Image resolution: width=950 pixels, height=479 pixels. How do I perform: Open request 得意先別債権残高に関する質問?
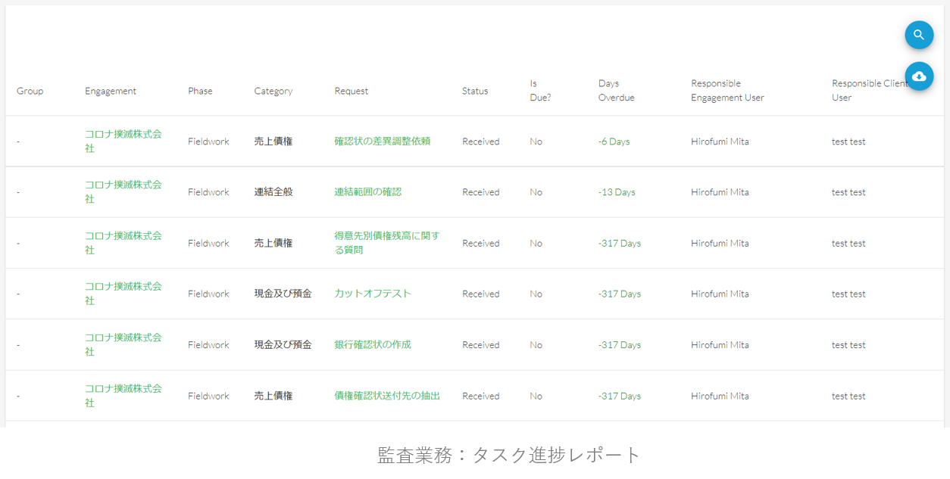click(386, 243)
